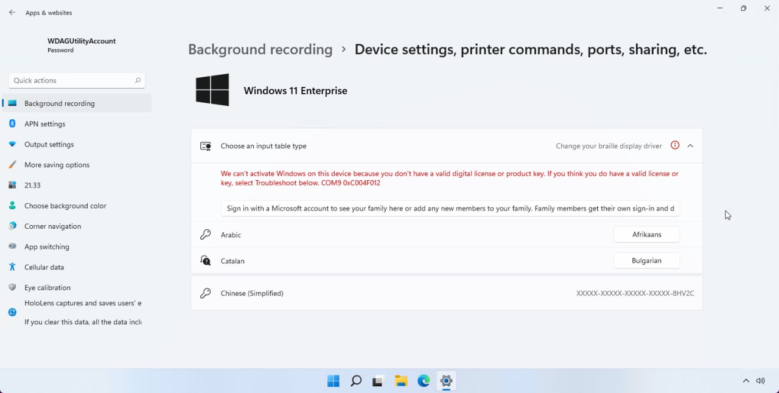Image resolution: width=779 pixels, height=393 pixels.
Task: Click the monitor icon beside Background recording
Action: pos(12,103)
